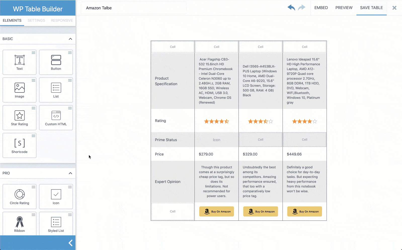Select the empty header cell above Acer column
Viewport: 402px width, 250px height.
point(217,47)
